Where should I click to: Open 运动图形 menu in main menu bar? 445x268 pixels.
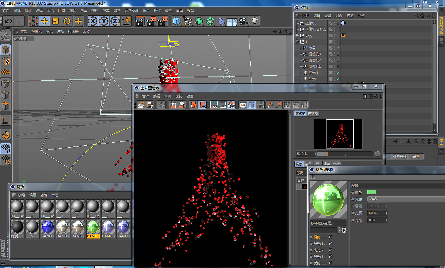[131, 10]
